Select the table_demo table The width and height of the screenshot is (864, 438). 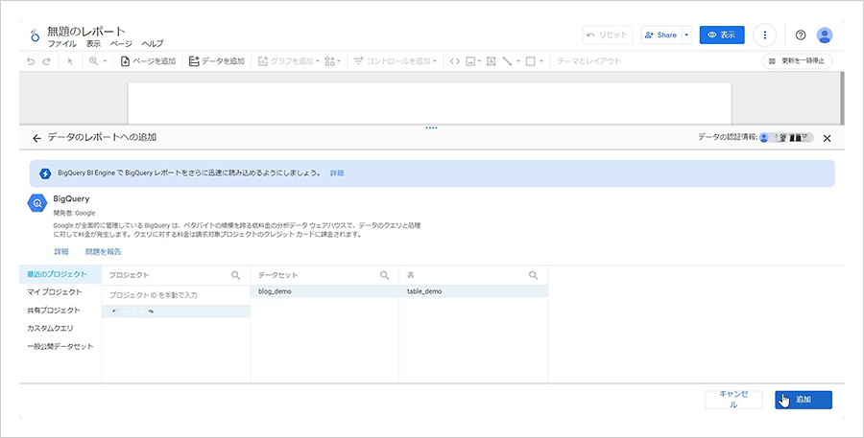pos(473,291)
